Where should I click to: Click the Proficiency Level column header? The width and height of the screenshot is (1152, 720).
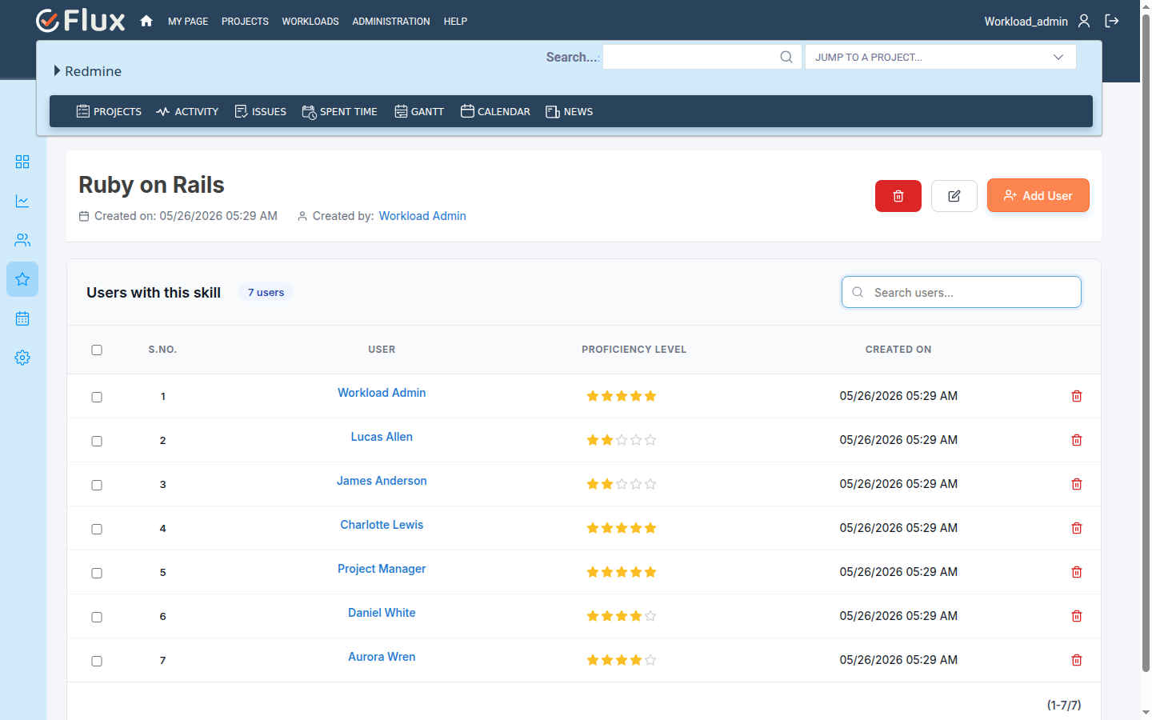pyautogui.click(x=634, y=350)
